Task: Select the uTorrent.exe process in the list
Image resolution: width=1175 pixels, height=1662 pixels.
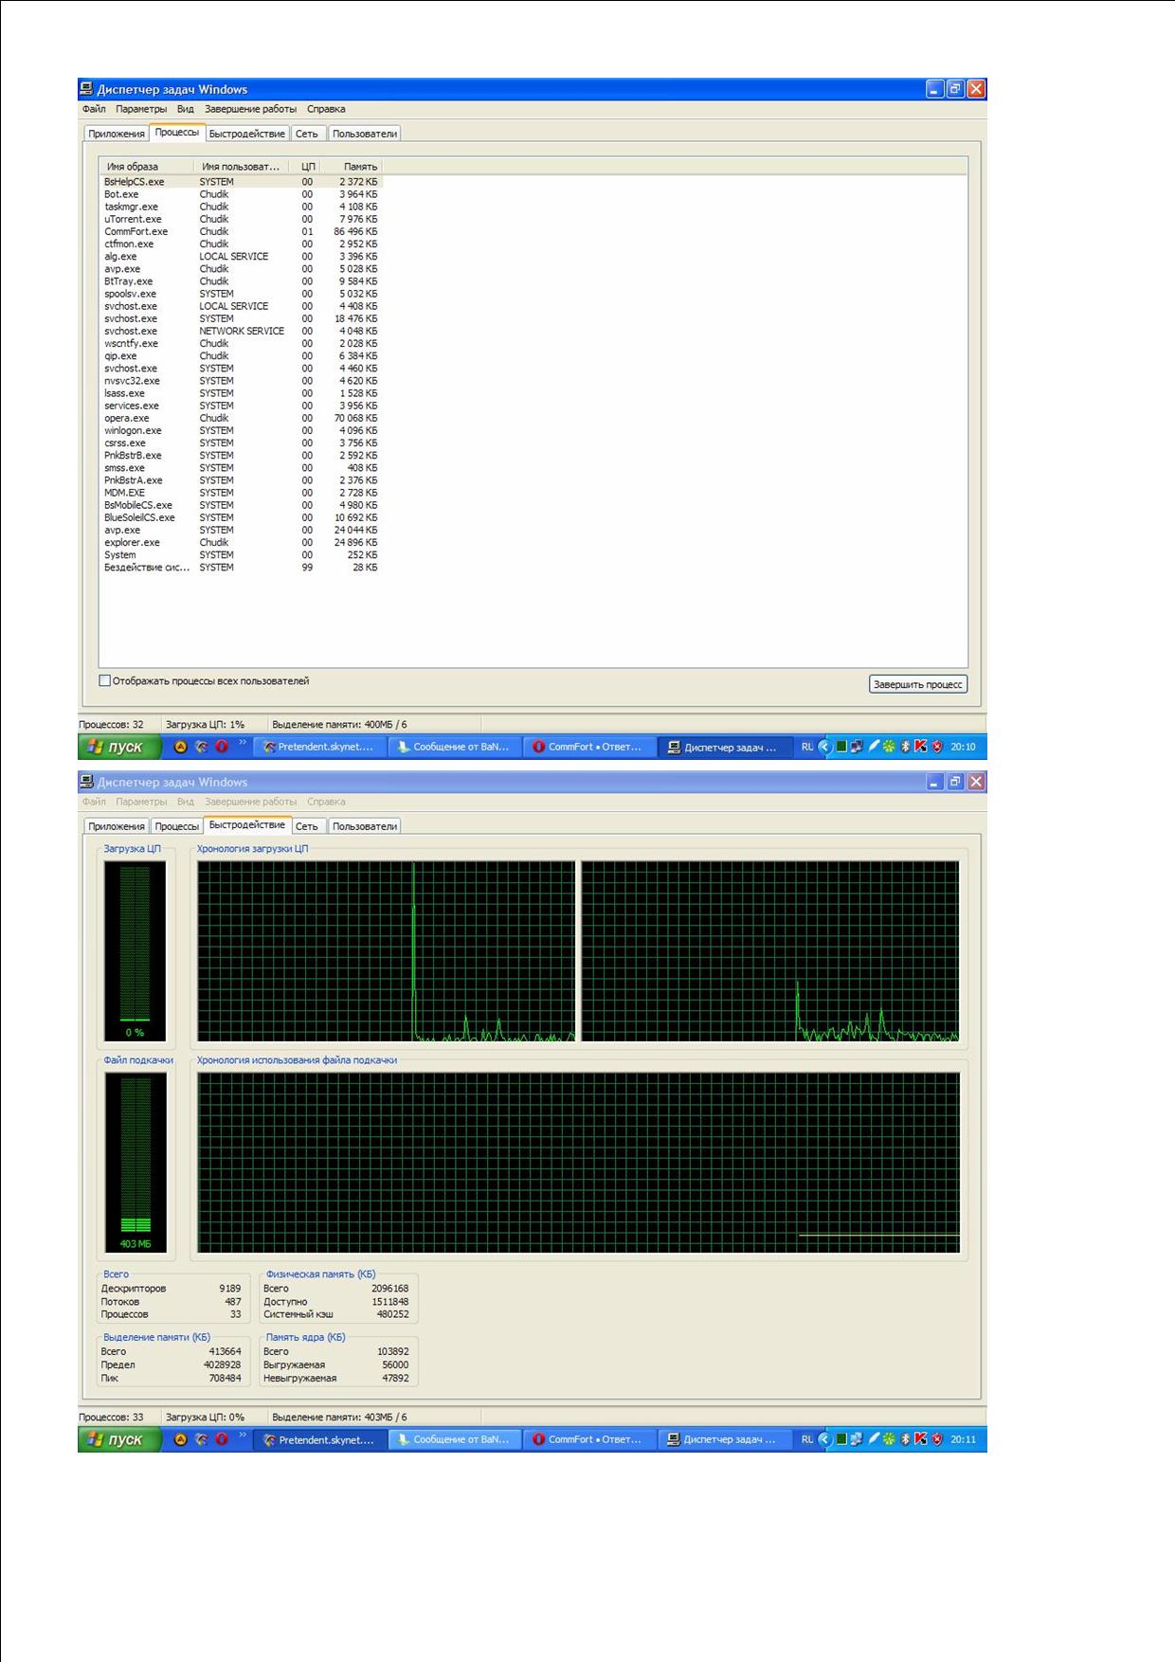Action: (x=133, y=219)
